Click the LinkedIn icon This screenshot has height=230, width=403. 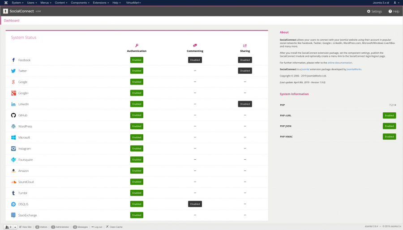click(13, 104)
